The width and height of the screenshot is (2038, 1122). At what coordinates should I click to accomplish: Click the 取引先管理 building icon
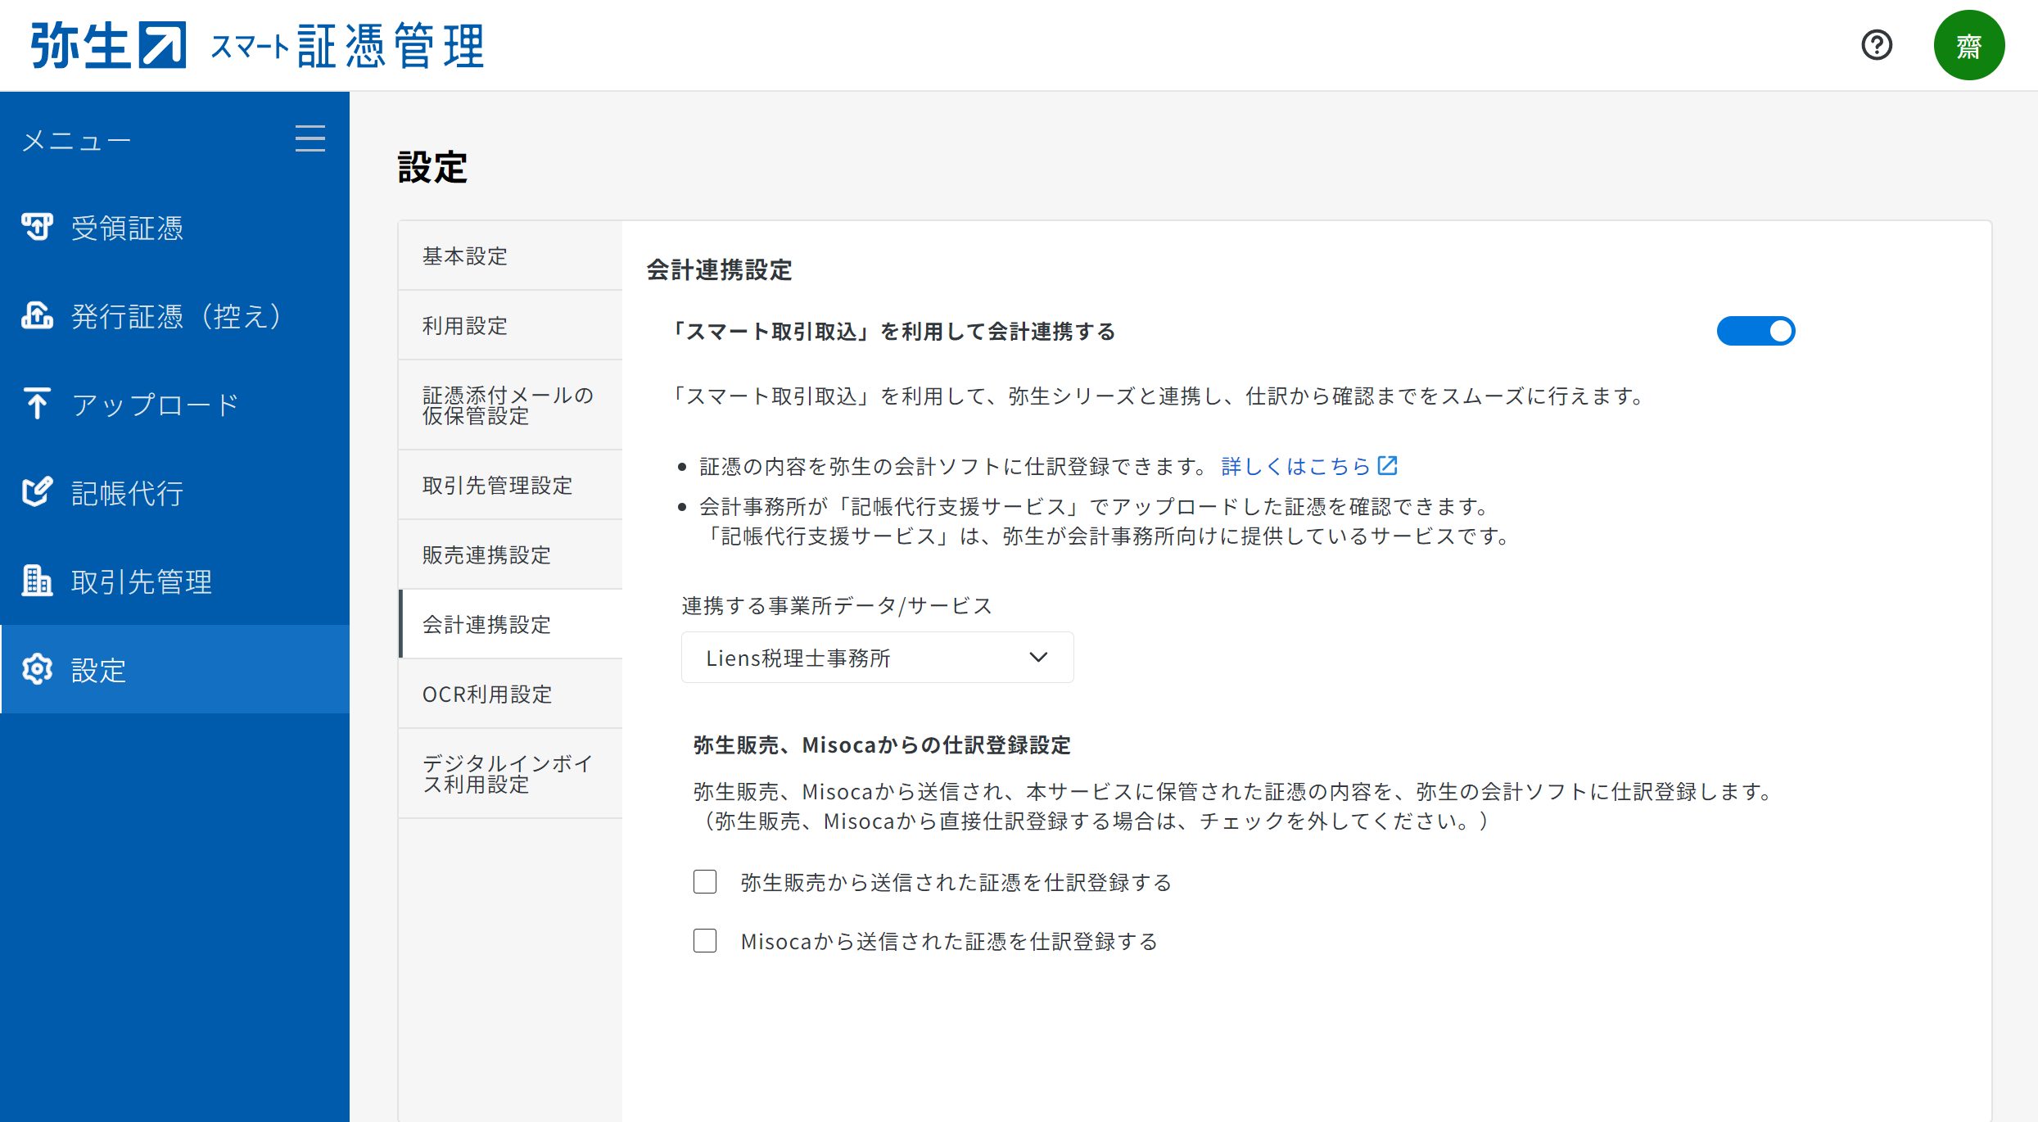click(x=37, y=581)
